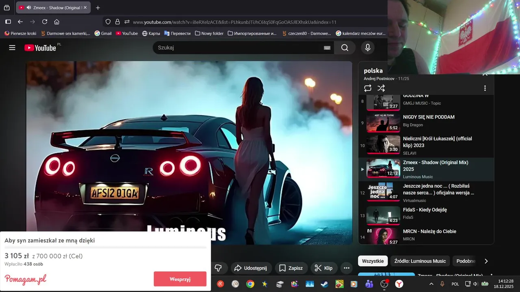Save the video with Zapisz

291,268
